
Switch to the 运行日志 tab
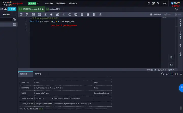click(x=26, y=74)
